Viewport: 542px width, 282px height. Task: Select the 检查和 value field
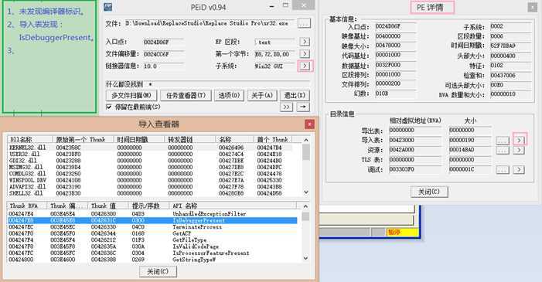[511, 76]
